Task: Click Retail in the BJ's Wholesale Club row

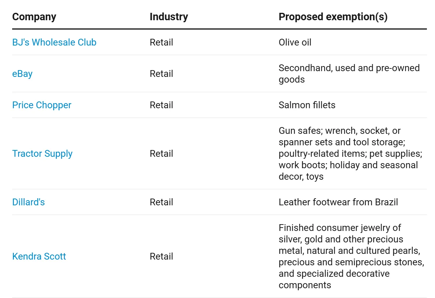Action: pyautogui.click(x=162, y=42)
